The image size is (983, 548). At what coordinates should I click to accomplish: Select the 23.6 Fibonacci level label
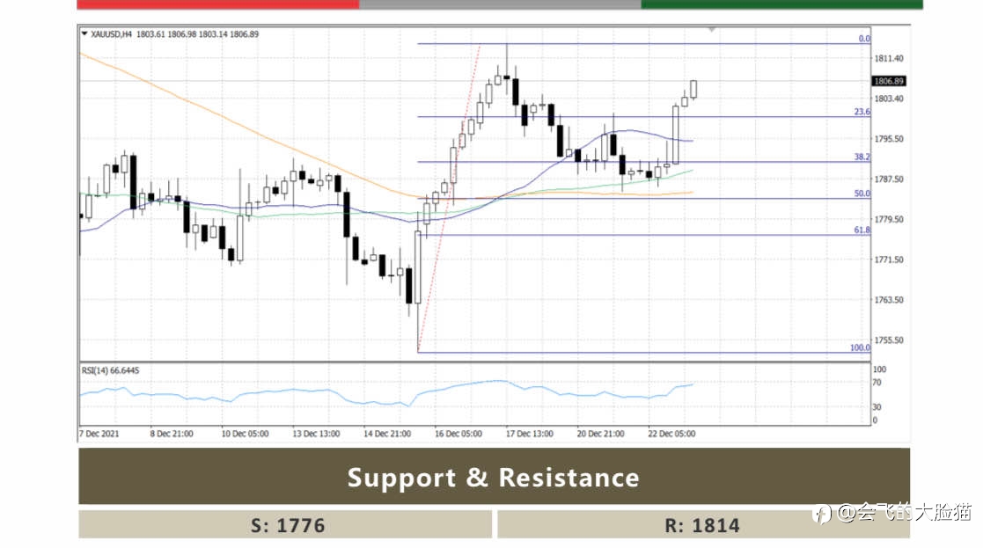pyautogui.click(x=862, y=112)
